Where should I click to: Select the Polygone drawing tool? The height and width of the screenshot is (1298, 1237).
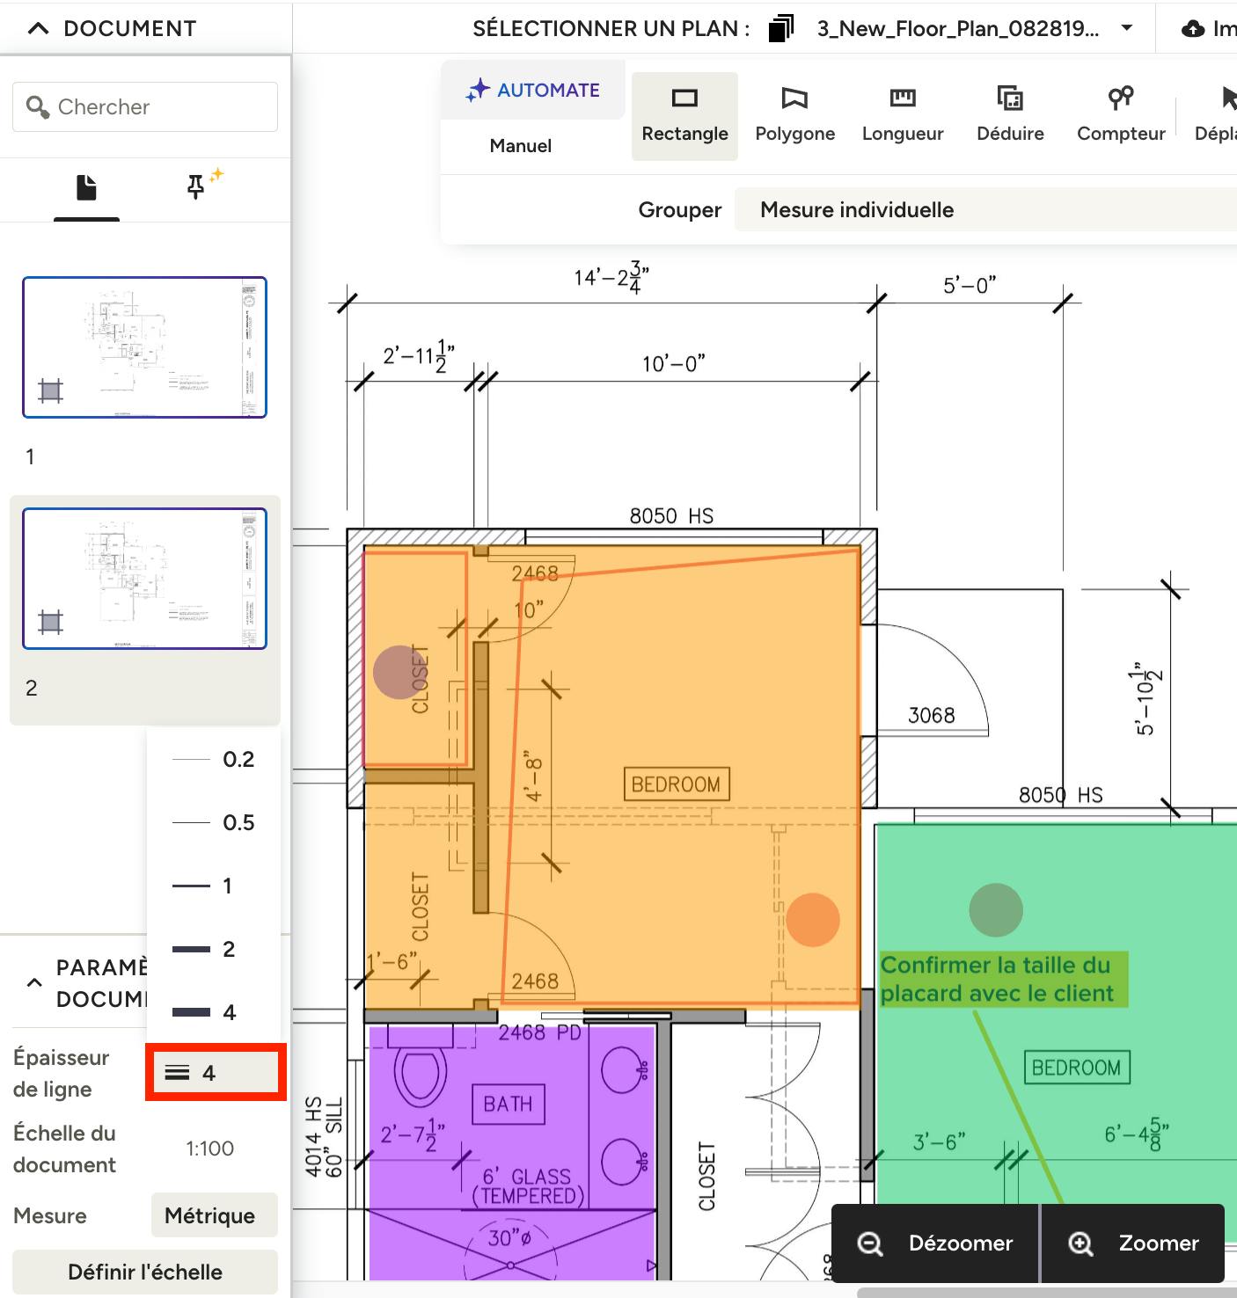click(x=794, y=115)
